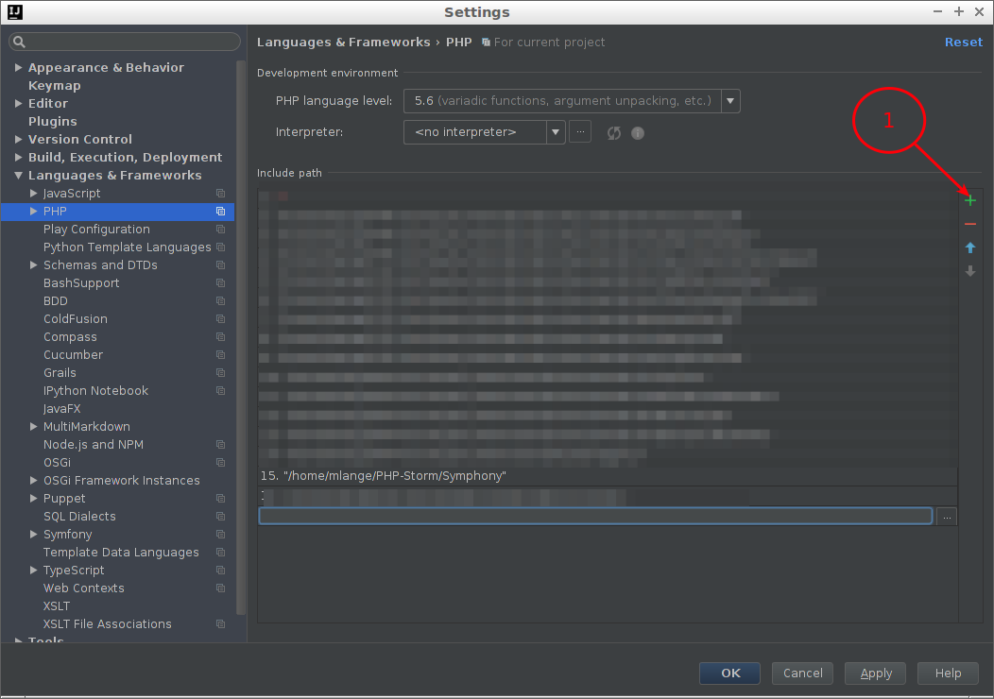Expand the MultiMarkdown node
Screen dimensions: 994x699
[x=34, y=427]
